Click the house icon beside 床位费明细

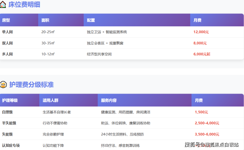3,5
